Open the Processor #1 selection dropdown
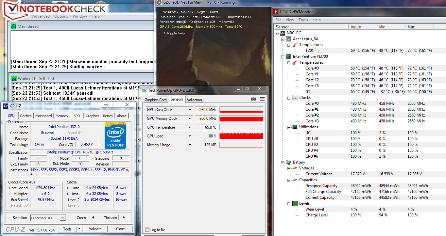 62,218
